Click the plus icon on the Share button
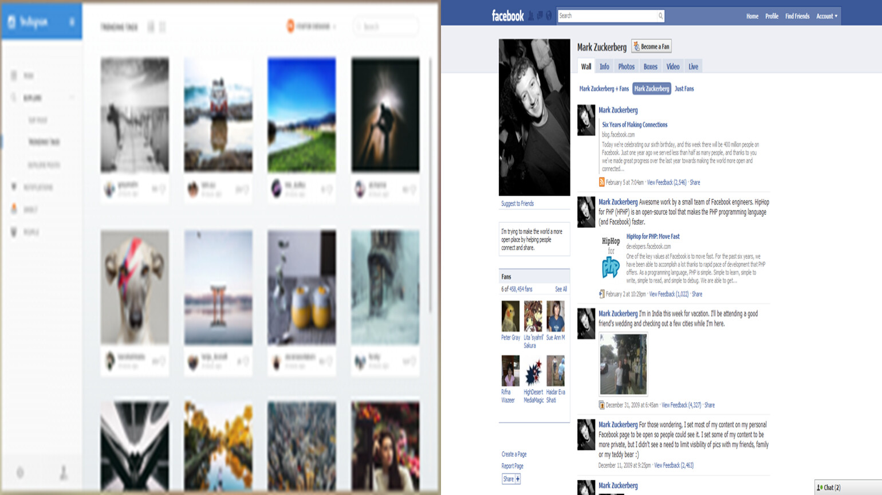Image resolution: width=882 pixels, height=495 pixels. (x=518, y=479)
